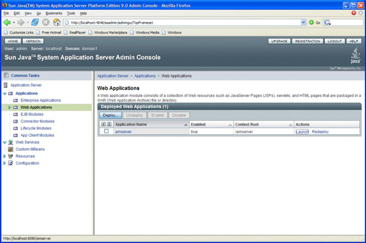Go back with the Firefox back arrow
Viewport: 366px width, 243px height.
click(7, 23)
